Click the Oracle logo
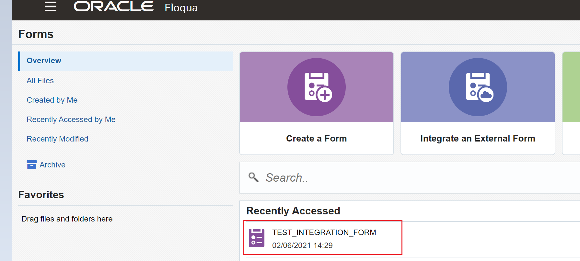The width and height of the screenshot is (580, 261). 114,6
